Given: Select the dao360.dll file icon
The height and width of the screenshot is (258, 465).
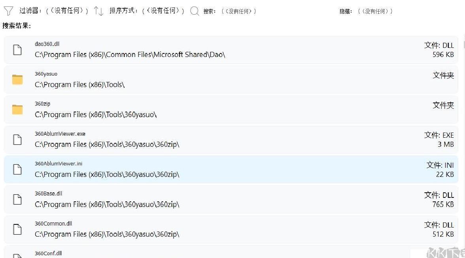Looking at the screenshot, I should click(x=17, y=50).
